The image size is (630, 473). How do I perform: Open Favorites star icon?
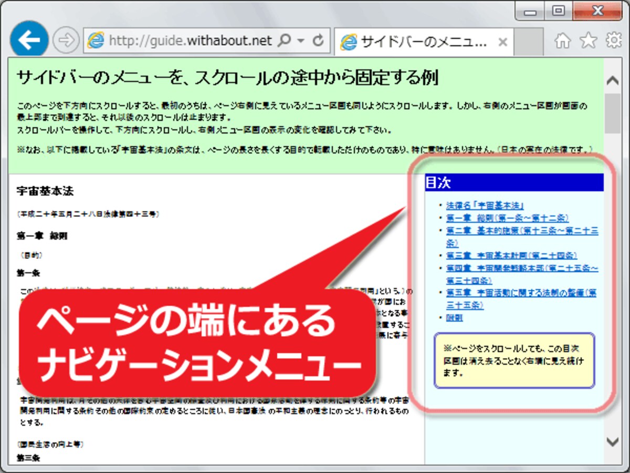point(589,40)
